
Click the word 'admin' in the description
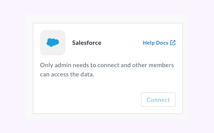click(x=63, y=65)
